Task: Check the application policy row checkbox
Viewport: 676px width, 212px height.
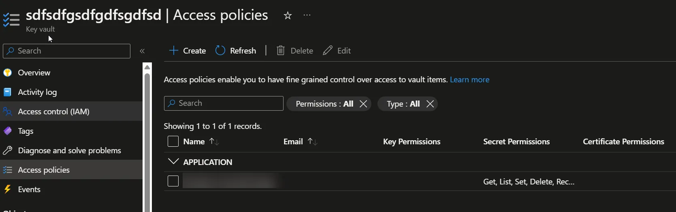Action: tap(173, 181)
